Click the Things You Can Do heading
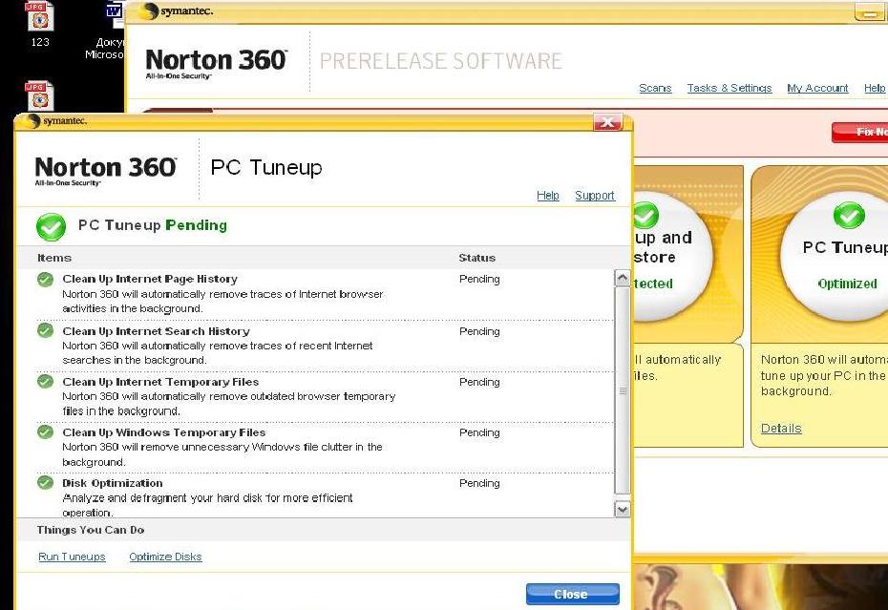 [91, 530]
